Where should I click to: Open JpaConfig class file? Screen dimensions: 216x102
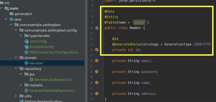pyautogui.click(x=38, y=41)
